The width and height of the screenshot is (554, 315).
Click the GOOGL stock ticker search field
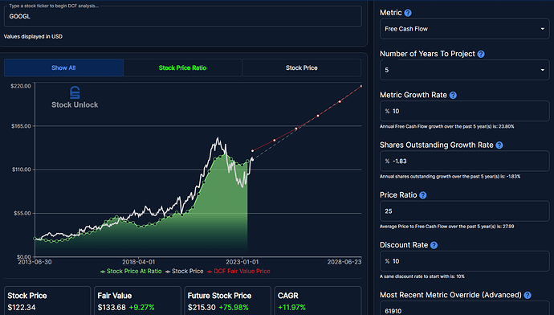click(183, 16)
